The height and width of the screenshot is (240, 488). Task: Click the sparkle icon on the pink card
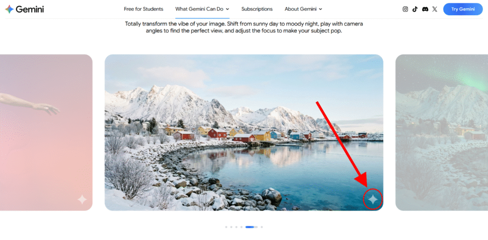pos(82,199)
